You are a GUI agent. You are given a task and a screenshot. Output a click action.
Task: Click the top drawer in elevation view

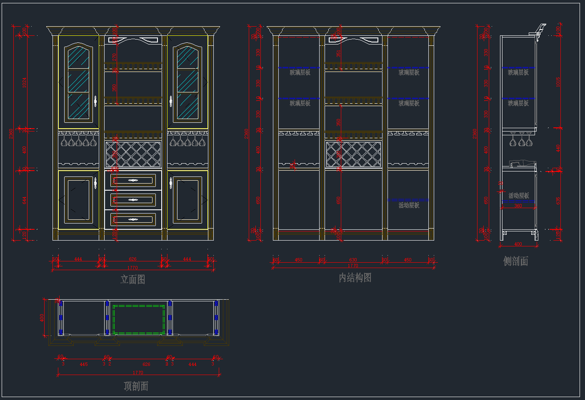[x=133, y=180]
